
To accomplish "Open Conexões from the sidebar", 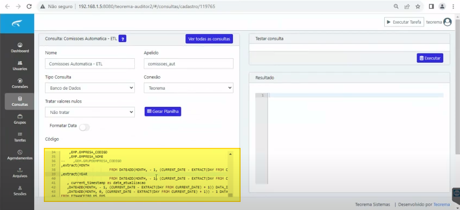I will pyautogui.click(x=20, y=83).
